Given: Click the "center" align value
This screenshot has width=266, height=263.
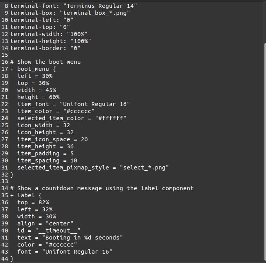Looking at the screenshot, I should [x=56, y=223].
